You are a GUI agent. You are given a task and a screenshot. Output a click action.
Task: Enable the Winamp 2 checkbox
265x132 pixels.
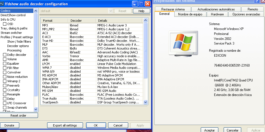tap(5, 81)
